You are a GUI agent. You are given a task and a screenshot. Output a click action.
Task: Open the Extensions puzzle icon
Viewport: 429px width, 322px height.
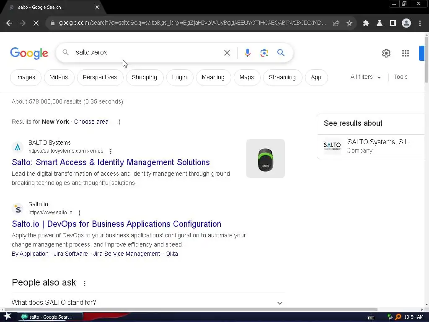pos(366,23)
